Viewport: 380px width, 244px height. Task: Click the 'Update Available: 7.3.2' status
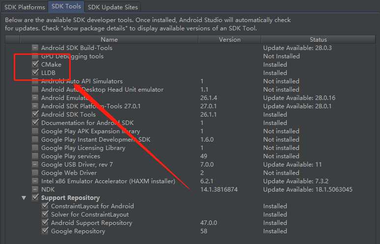click(296, 181)
